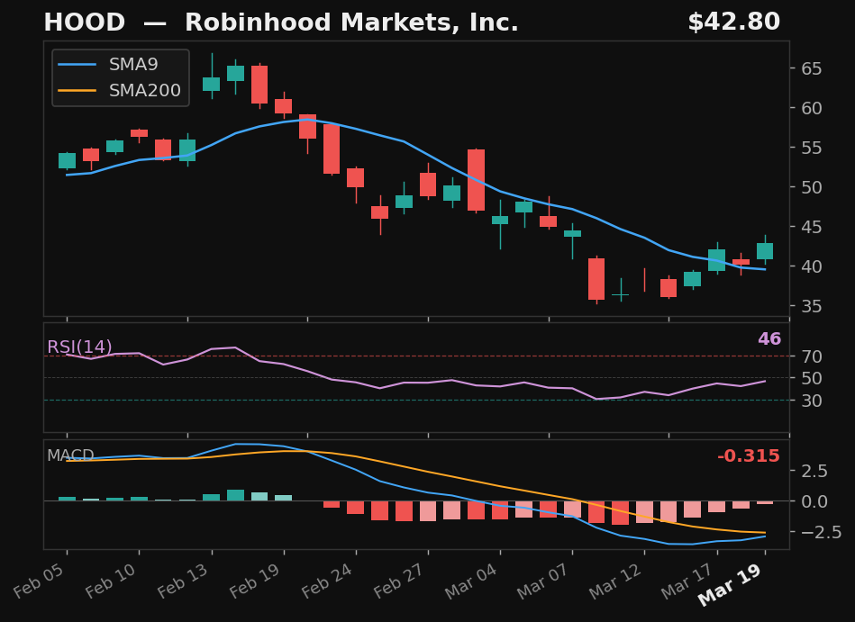The height and width of the screenshot is (622, 855).
Task: Click the Mar 17 date label
Action: pos(688,581)
